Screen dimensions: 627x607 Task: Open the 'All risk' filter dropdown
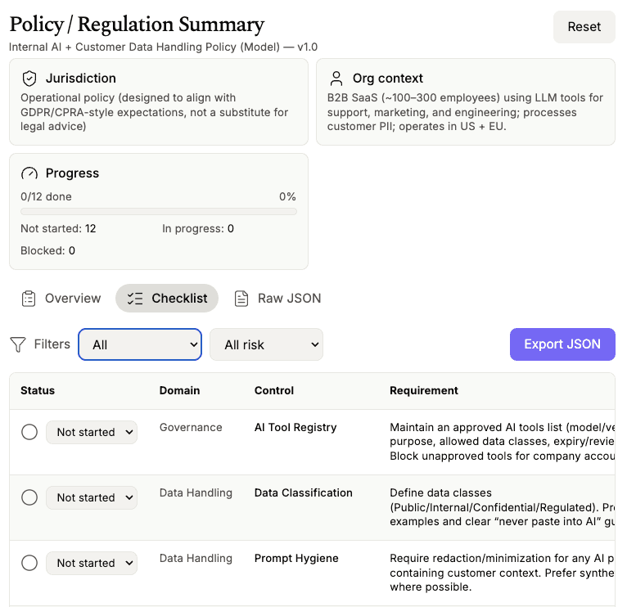(x=267, y=344)
